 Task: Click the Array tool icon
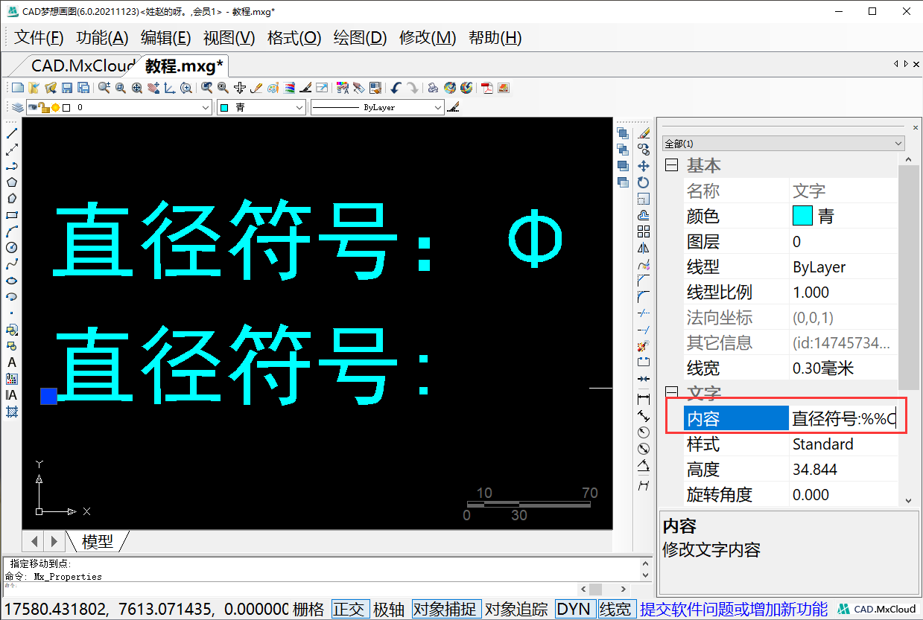pos(644,231)
